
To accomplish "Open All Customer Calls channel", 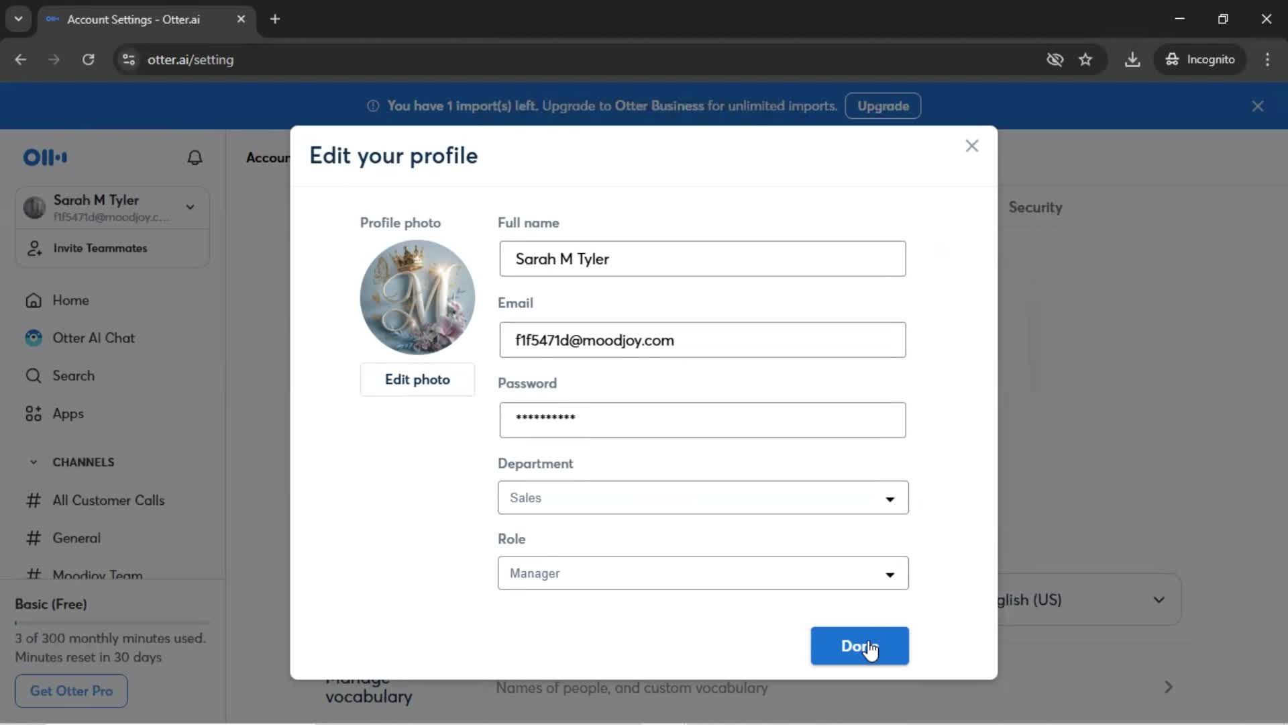I will pos(108,501).
